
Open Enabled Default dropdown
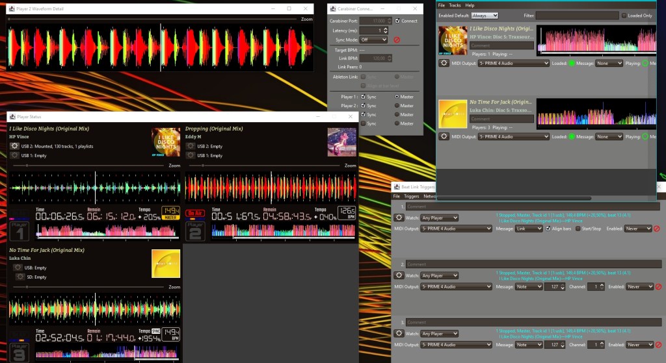pos(485,16)
